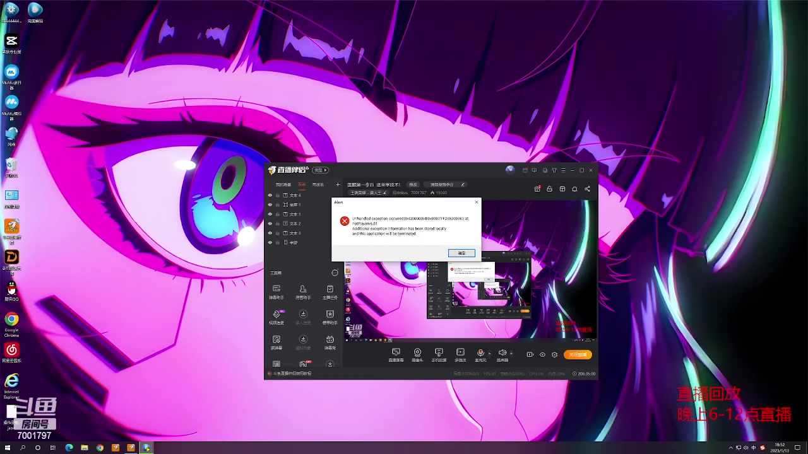This screenshot has height=454, width=808.
Task: Click orange 关闭直播 button
Action: pos(578,354)
